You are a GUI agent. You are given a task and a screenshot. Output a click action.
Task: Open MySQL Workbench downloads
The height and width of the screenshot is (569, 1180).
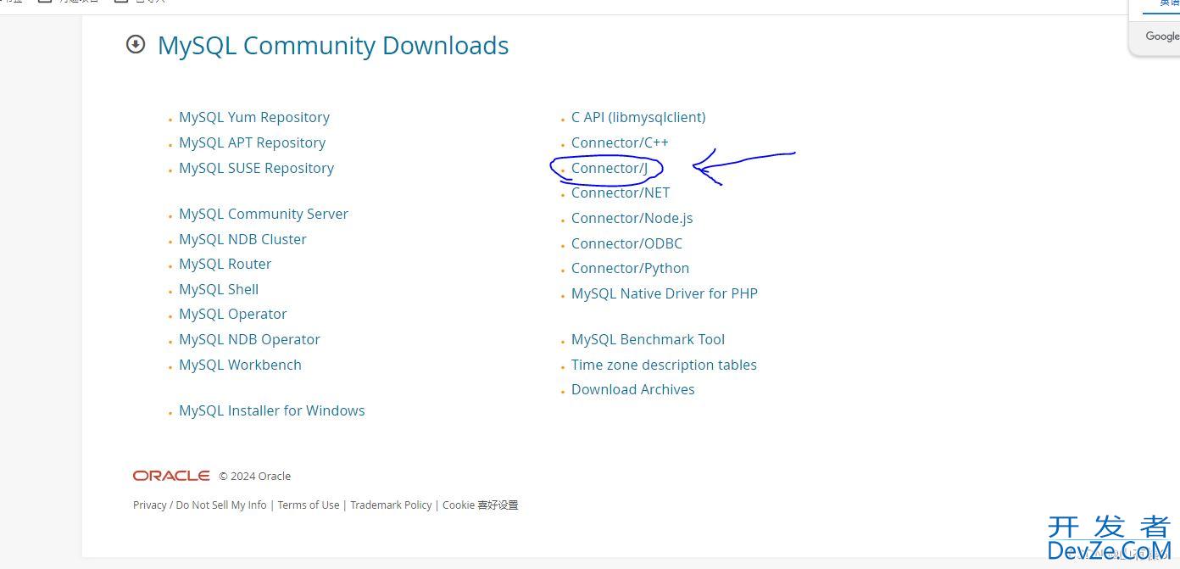240,365
